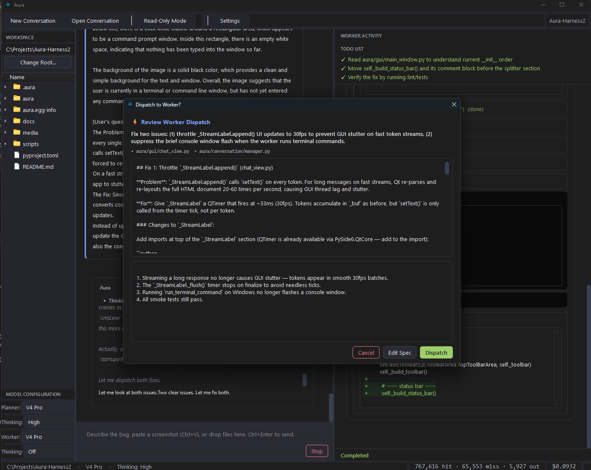Select the aura folder icon
591x470 pixels.
pos(17,98)
